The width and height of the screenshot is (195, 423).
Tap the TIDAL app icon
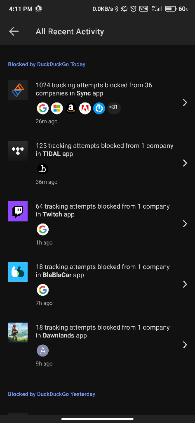[x=18, y=151]
